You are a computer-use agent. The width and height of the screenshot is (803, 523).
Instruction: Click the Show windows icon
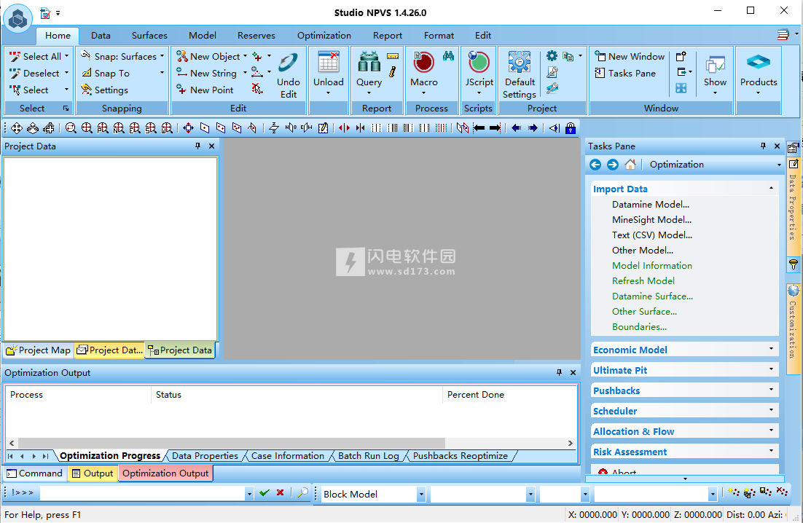[x=715, y=66]
